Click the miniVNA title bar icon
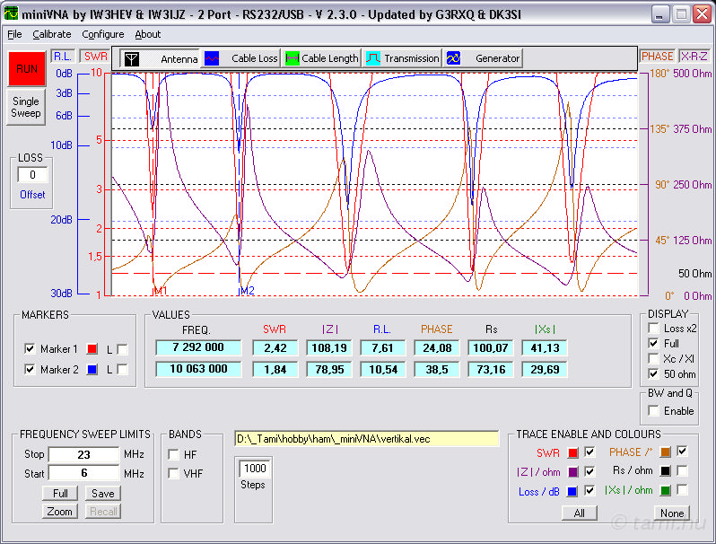The width and height of the screenshot is (716, 544). [12, 13]
